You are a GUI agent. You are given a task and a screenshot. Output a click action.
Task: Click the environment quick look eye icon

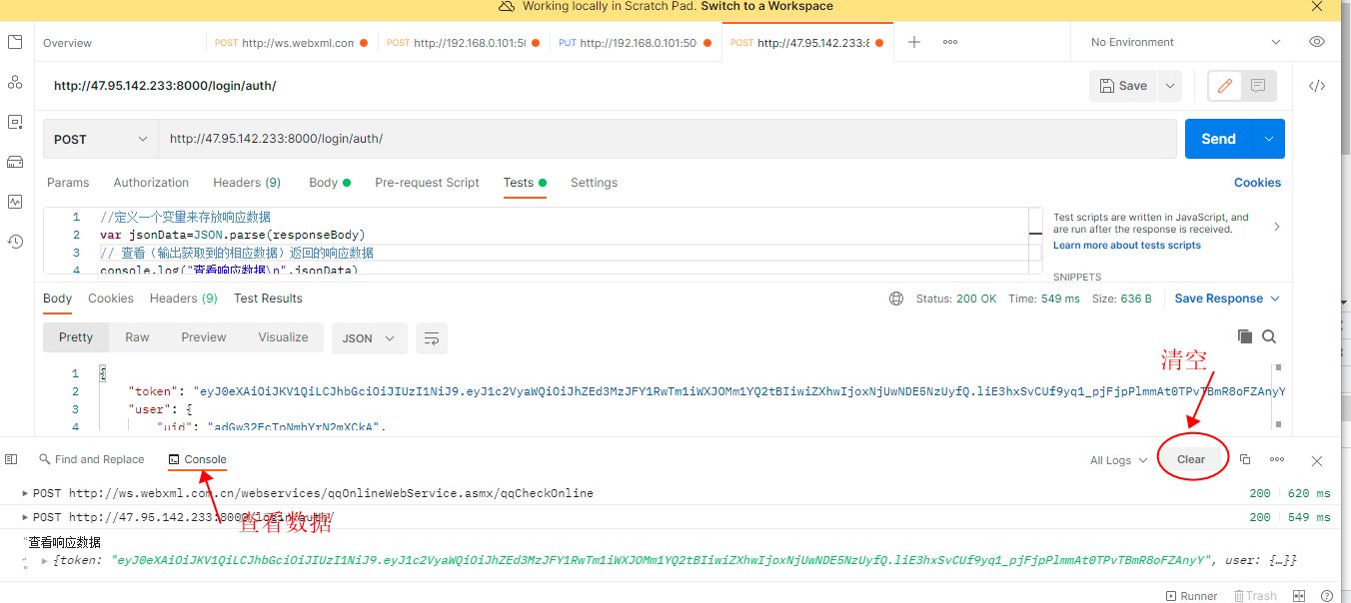[x=1317, y=42]
